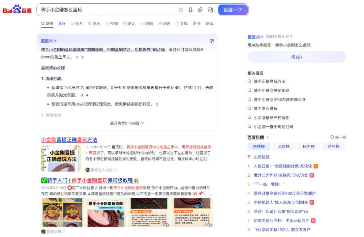The height and width of the screenshot is (237, 364).
Task: Search related: 佛手怎么盘玩
Action: coord(265,109)
